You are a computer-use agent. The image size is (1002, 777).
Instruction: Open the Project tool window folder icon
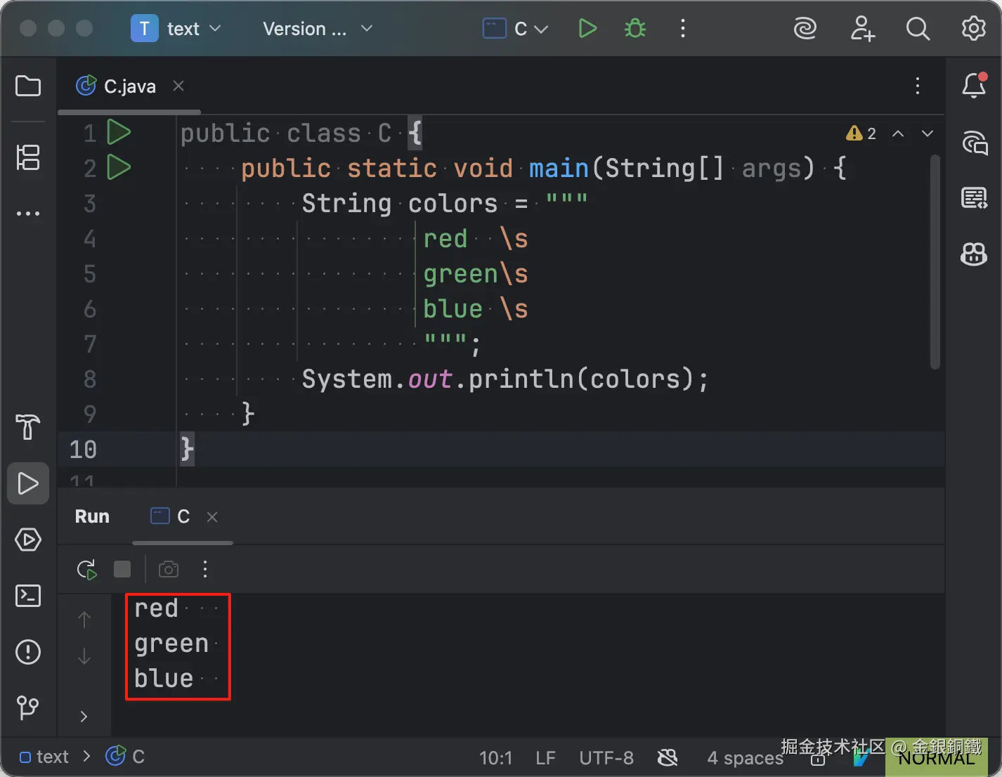[28, 86]
